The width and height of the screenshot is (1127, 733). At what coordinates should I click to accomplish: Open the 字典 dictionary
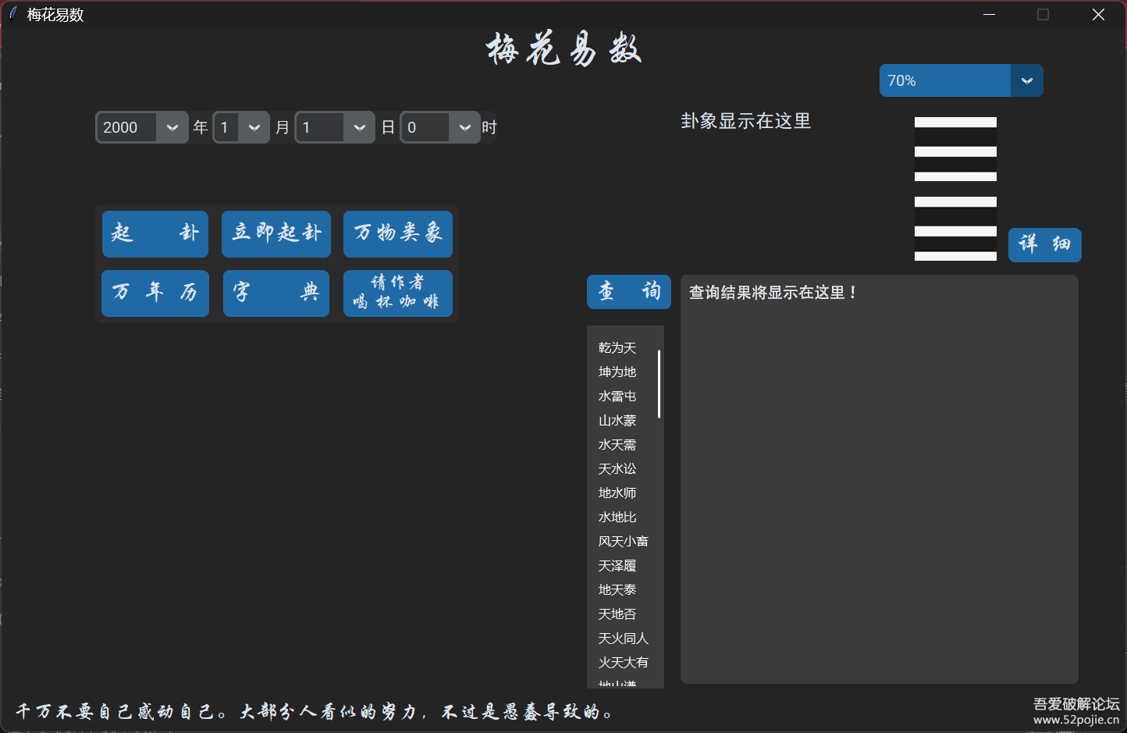pyautogui.click(x=276, y=293)
